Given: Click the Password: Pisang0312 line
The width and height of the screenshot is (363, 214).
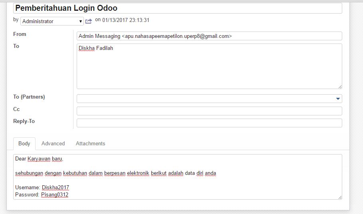Looking at the screenshot, I should (x=42, y=194).
